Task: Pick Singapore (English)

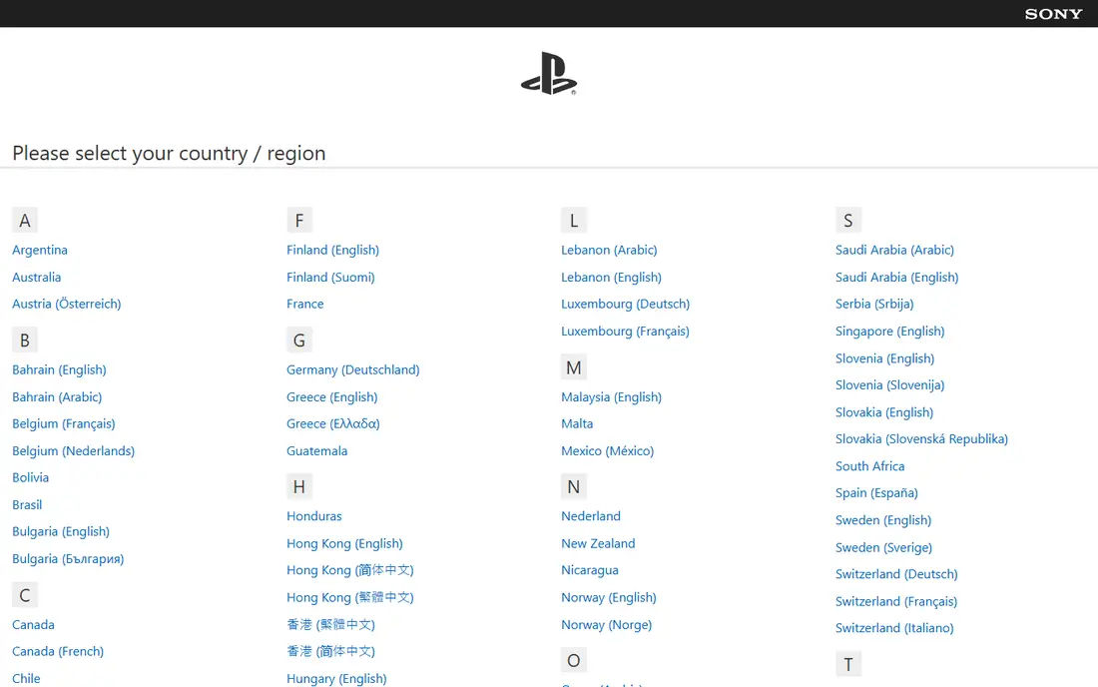Action: click(x=890, y=332)
